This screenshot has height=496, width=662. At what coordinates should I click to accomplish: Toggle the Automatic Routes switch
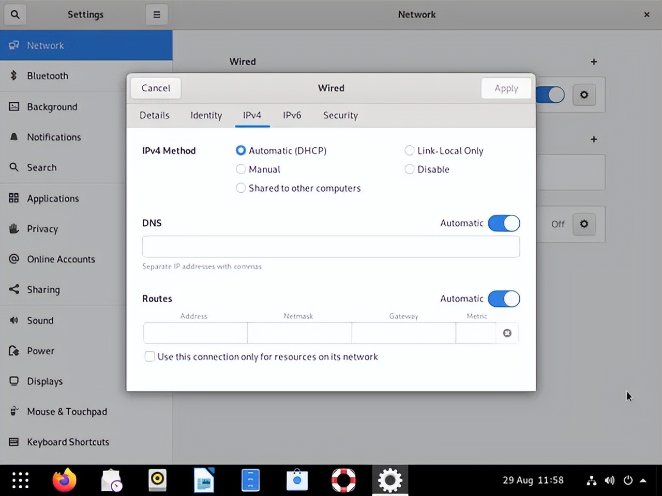point(504,299)
